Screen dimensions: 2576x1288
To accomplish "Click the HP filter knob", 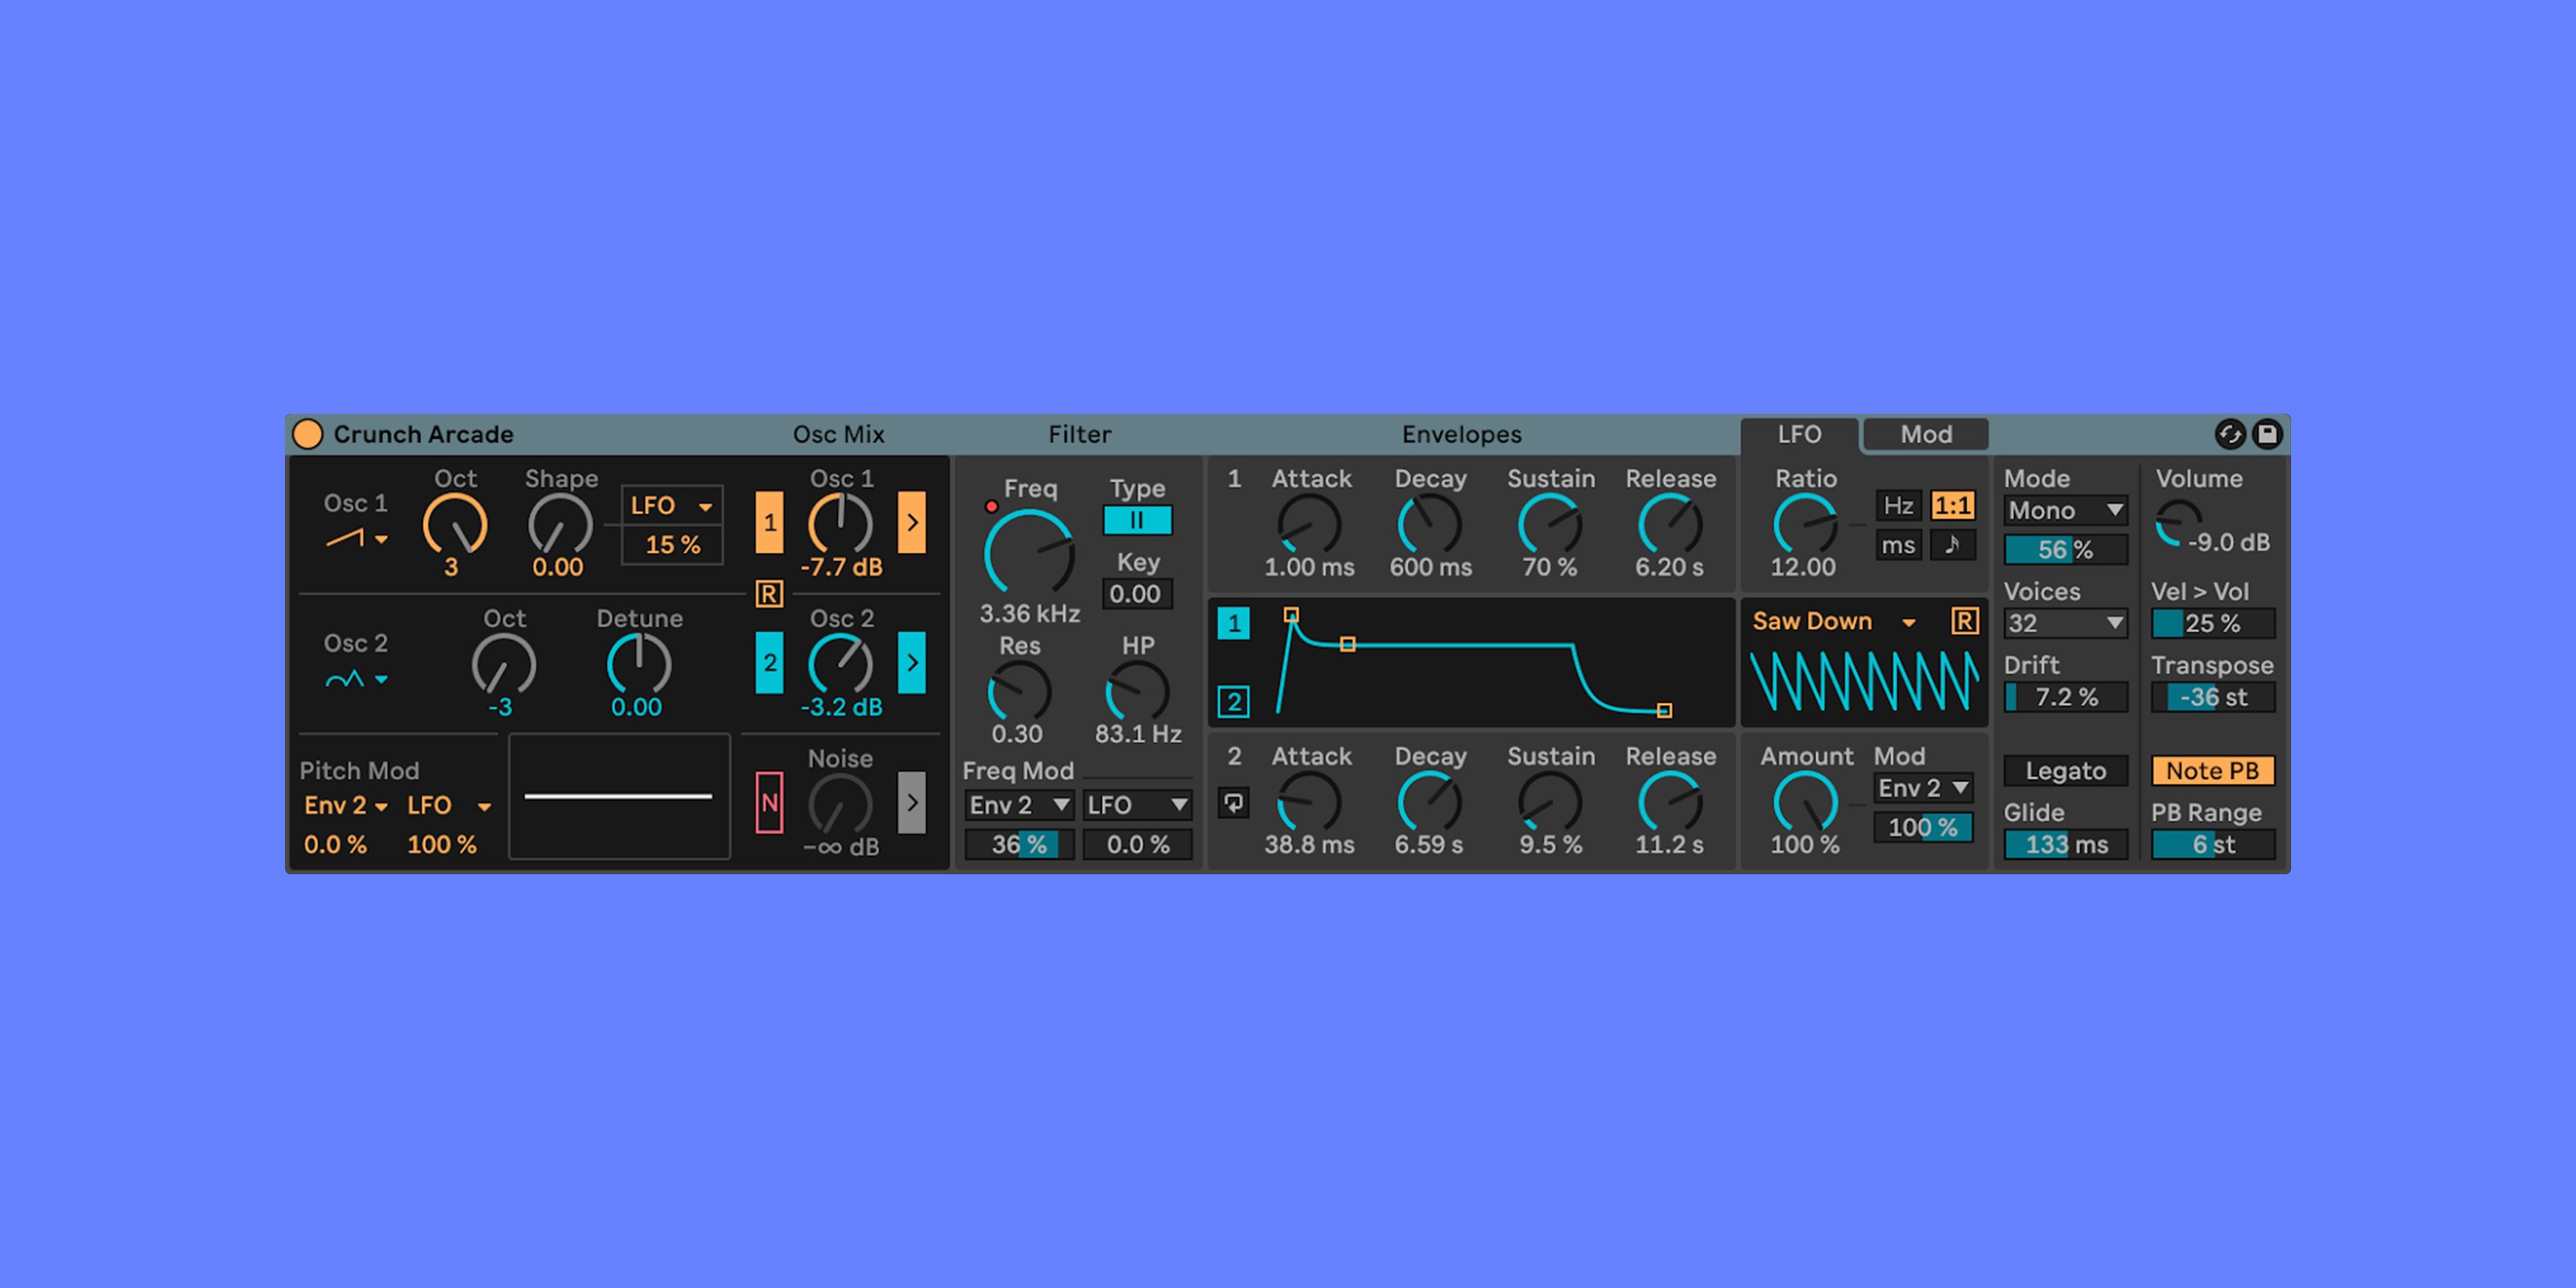I will [1137, 692].
